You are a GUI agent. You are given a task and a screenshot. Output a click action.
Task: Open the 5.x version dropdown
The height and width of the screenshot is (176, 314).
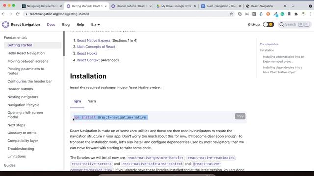coord(95,25)
